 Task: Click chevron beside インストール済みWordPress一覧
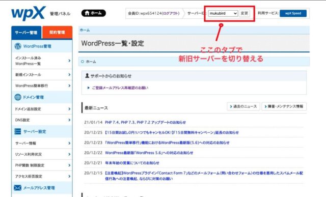pos(69,61)
